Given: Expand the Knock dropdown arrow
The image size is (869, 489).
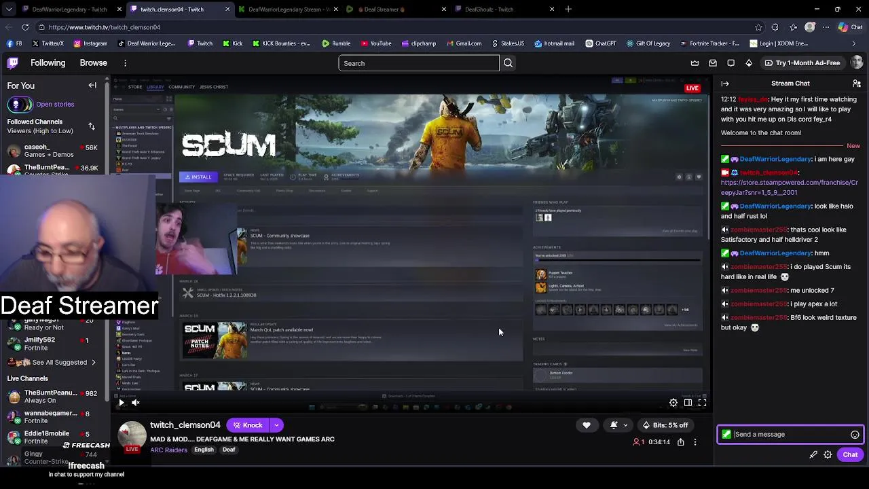Looking at the screenshot, I should [x=276, y=425].
